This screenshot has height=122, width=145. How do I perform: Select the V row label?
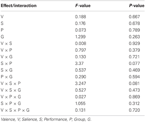pos(2,17)
